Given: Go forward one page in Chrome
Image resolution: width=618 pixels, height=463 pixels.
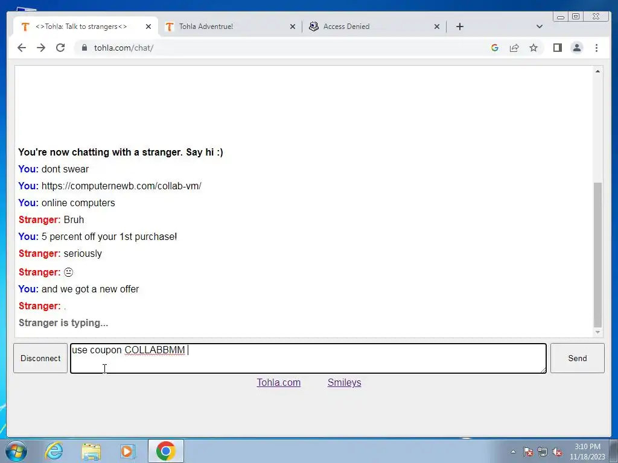Looking at the screenshot, I should click(x=41, y=48).
